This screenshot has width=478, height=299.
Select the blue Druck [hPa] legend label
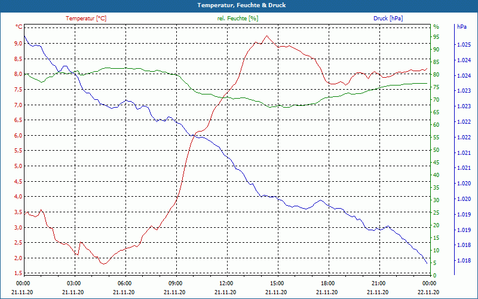point(388,19)
